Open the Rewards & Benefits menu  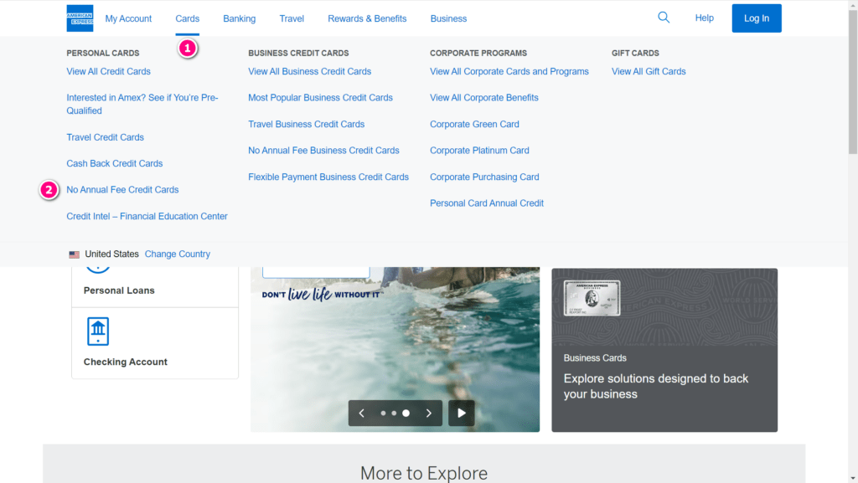367,18
